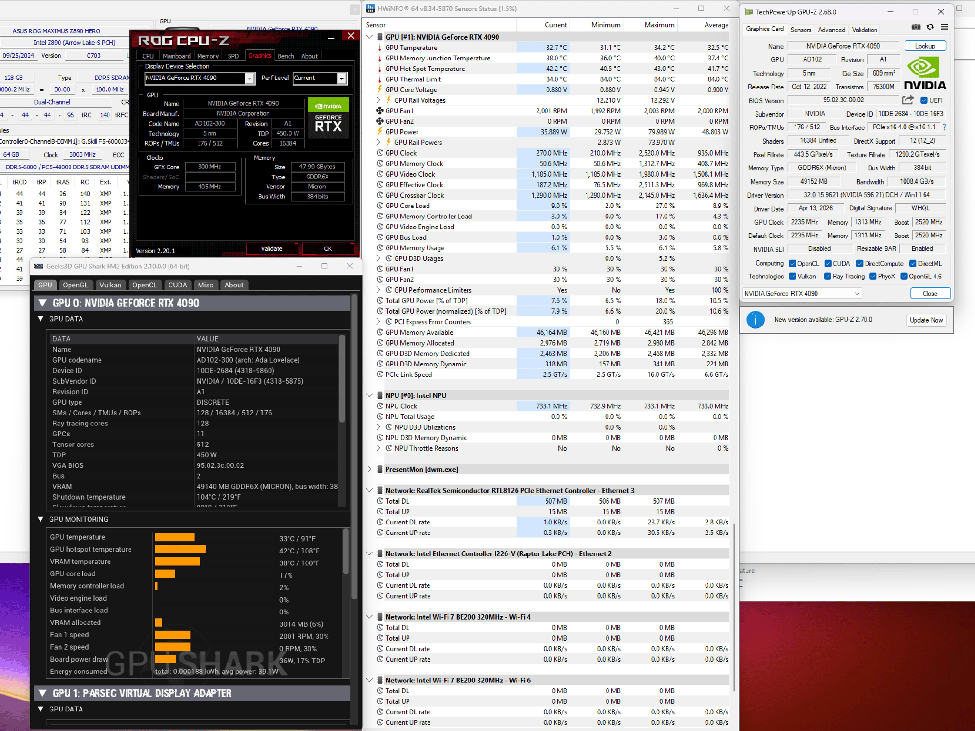Toggle the PhysX checkbox
This screenshot has width=975, height=731.
click(873, 277)
